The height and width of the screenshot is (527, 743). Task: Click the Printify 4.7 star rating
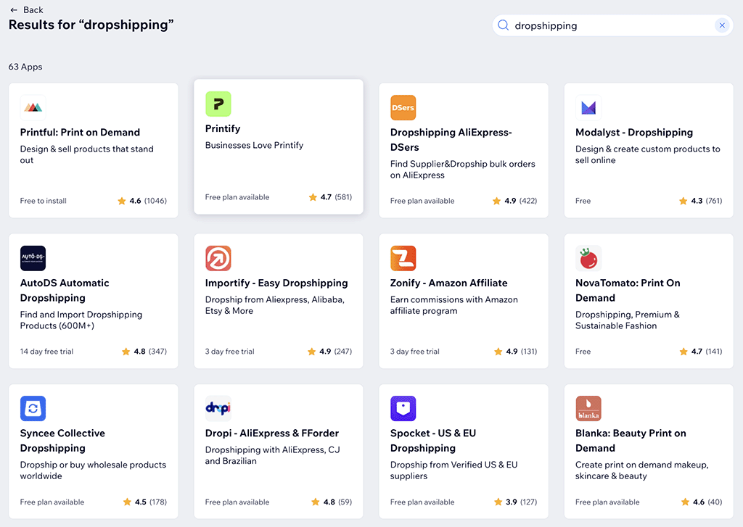click(330, 197)
